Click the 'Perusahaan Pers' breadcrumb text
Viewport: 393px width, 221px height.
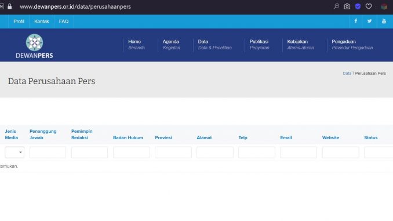click(x=370, y=73)
